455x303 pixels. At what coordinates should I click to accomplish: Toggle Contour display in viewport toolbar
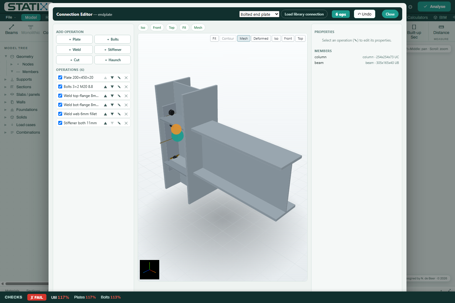[x=228, y=38]
